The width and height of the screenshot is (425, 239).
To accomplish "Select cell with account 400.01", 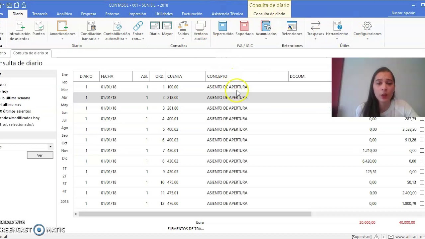I will pyautogui.click(x=186, y=119).
